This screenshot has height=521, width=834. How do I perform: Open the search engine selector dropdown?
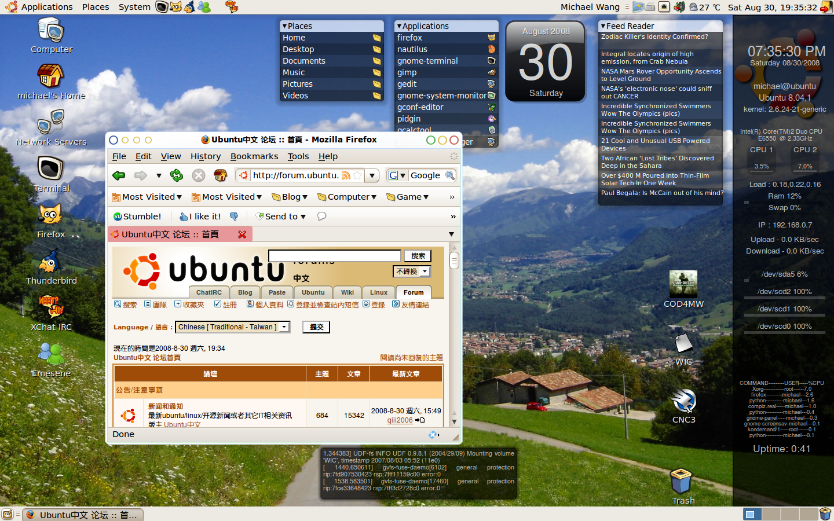[397, 175]
